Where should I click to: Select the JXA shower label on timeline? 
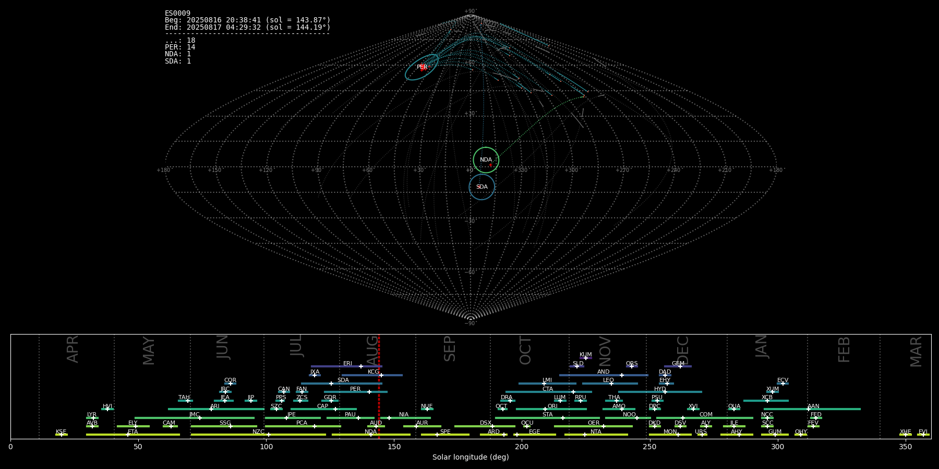pyautogui.click(x=315, y=372)
